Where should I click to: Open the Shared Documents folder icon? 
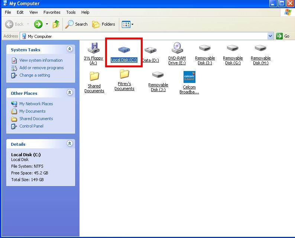[94, 76]
